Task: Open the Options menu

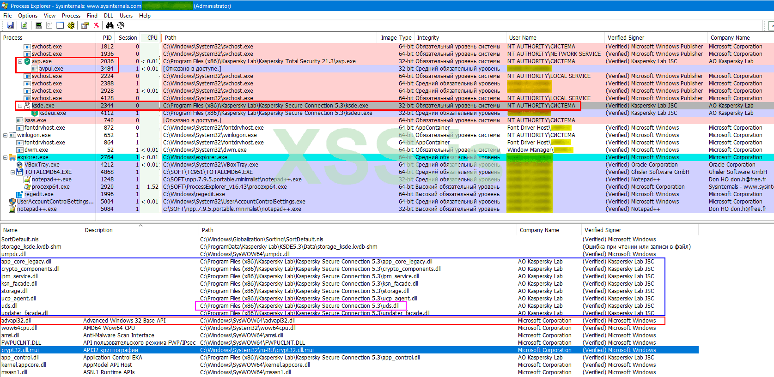Action: pyautogui.click(x=28, y=16)
